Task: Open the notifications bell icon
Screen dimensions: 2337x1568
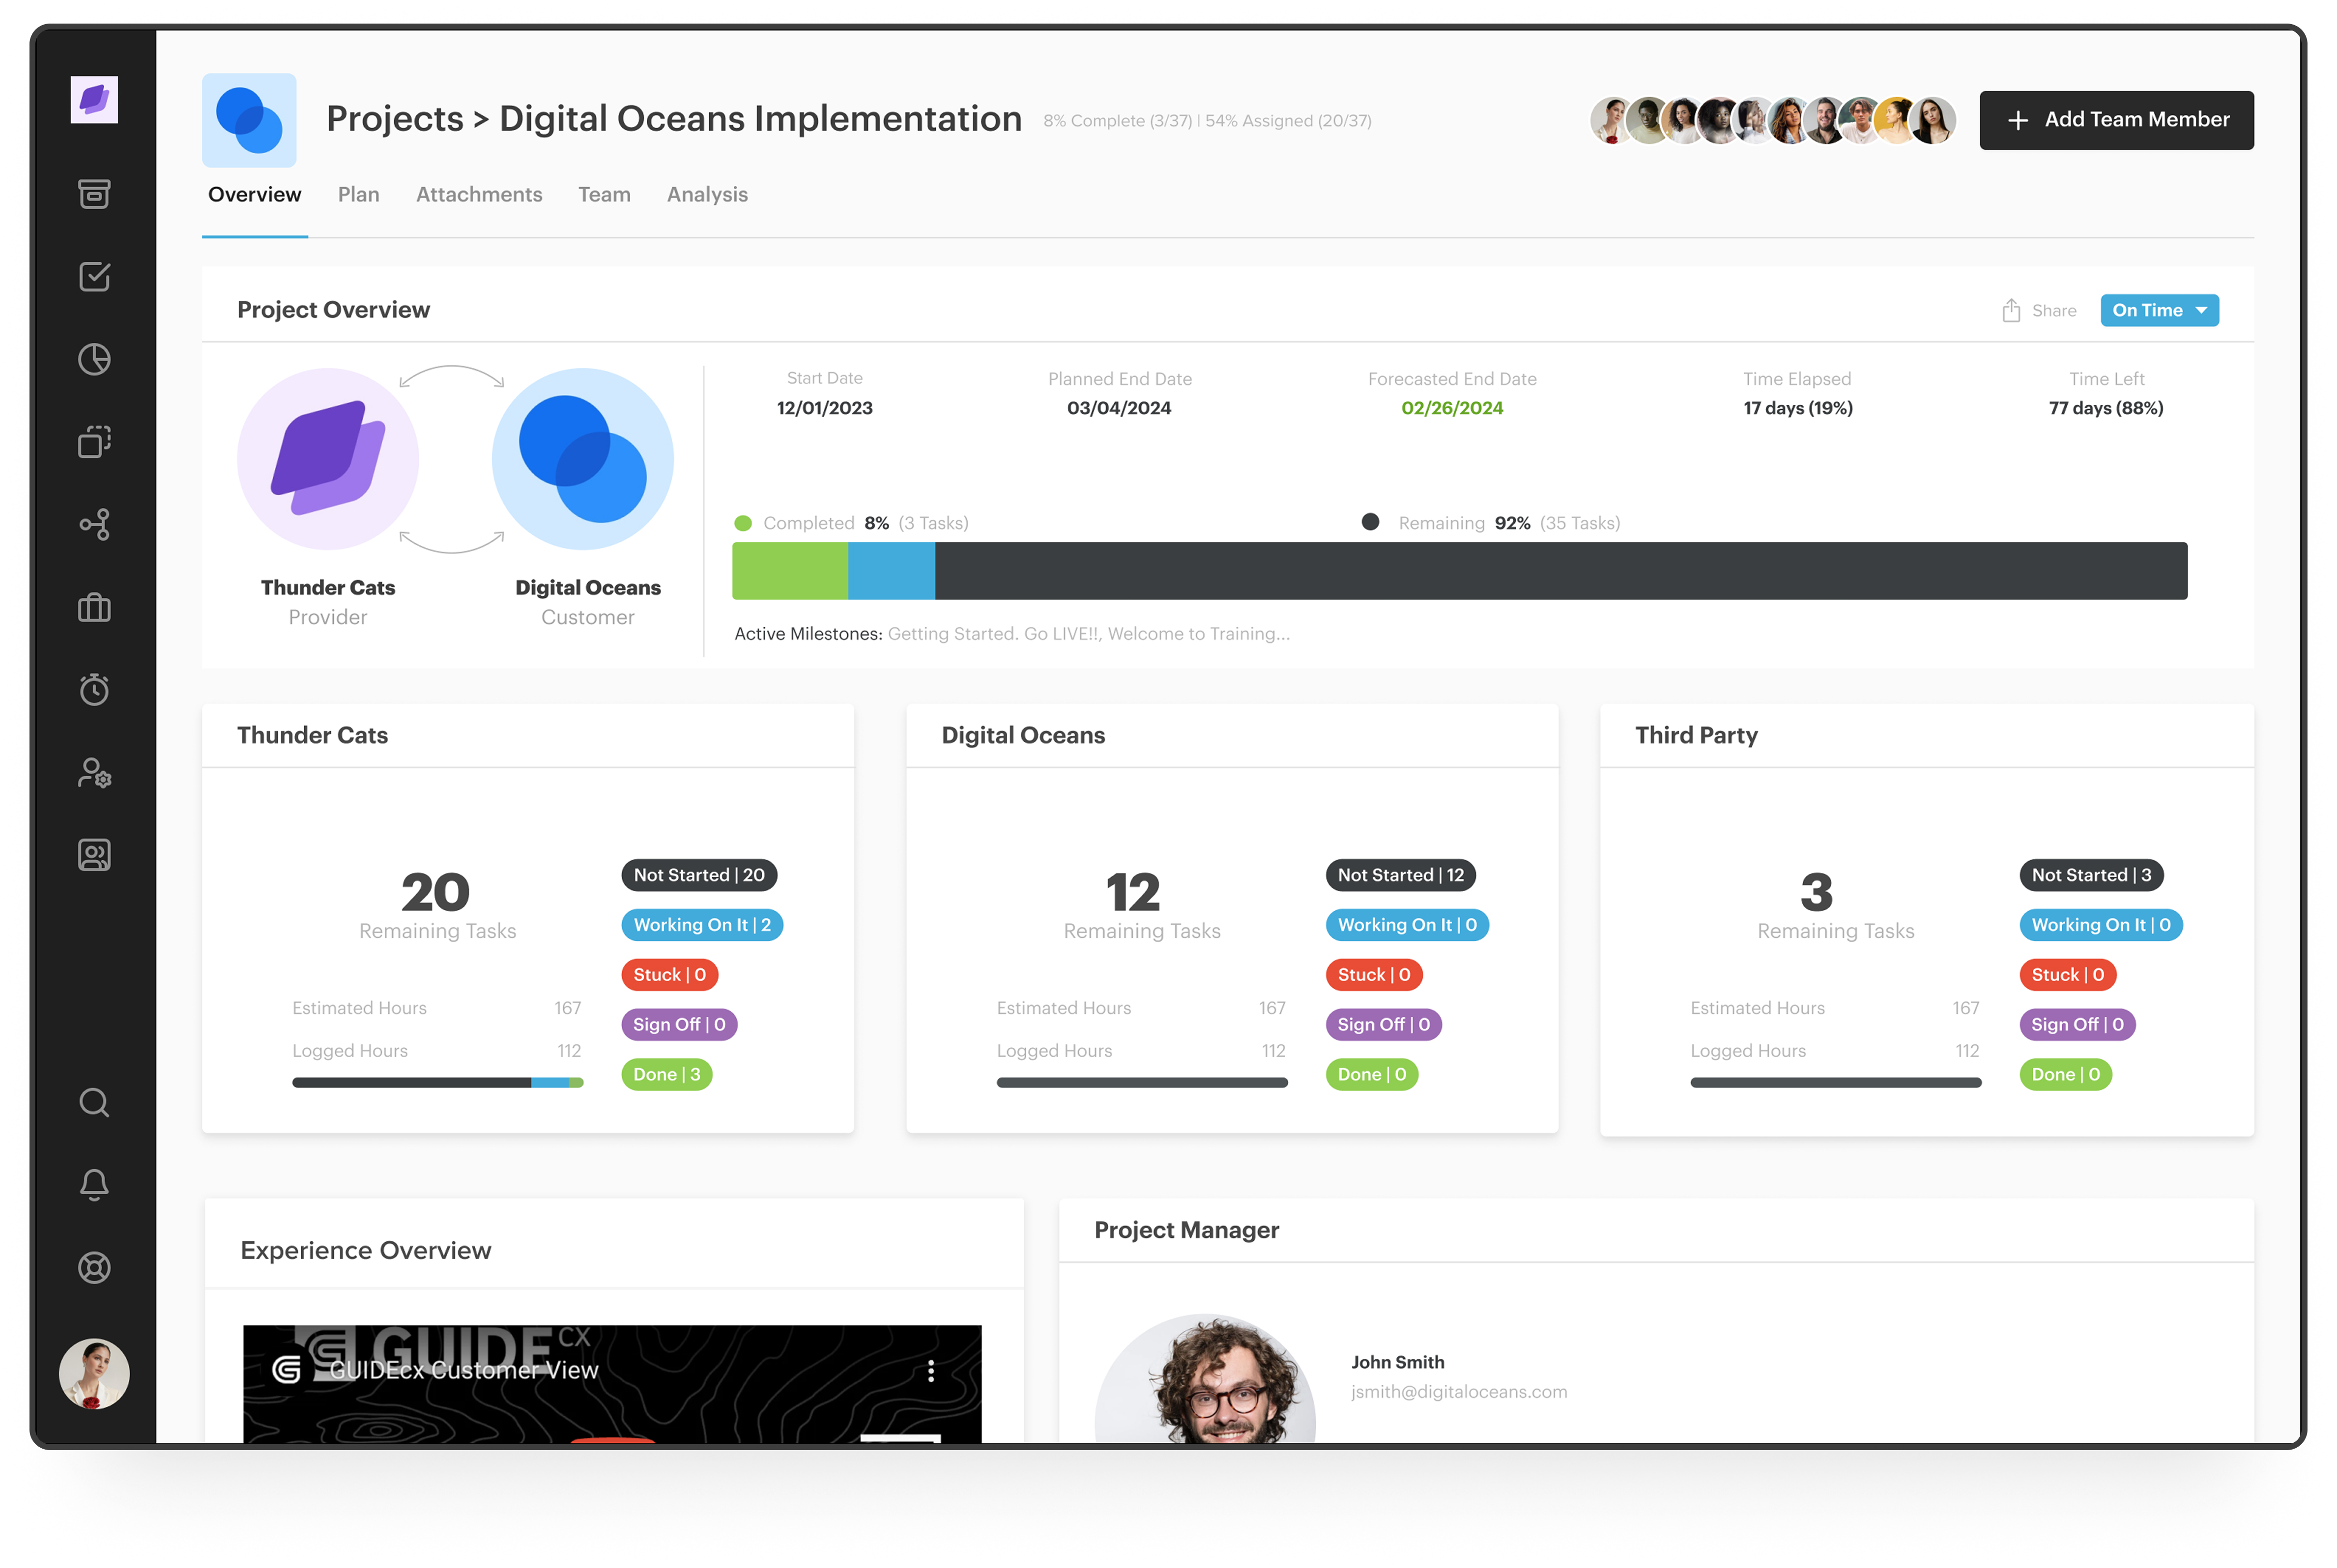Action: pos(94,1185)
